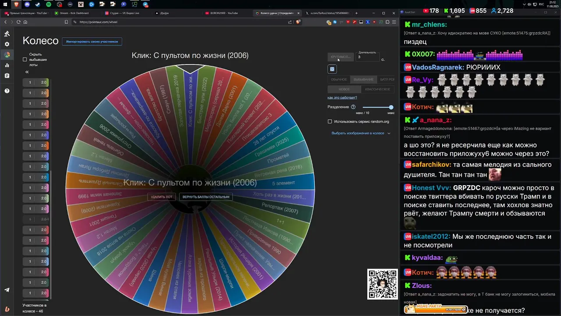Click the Разделение slider handle
This screenshot has width=561, height=316.
[391, 107]
